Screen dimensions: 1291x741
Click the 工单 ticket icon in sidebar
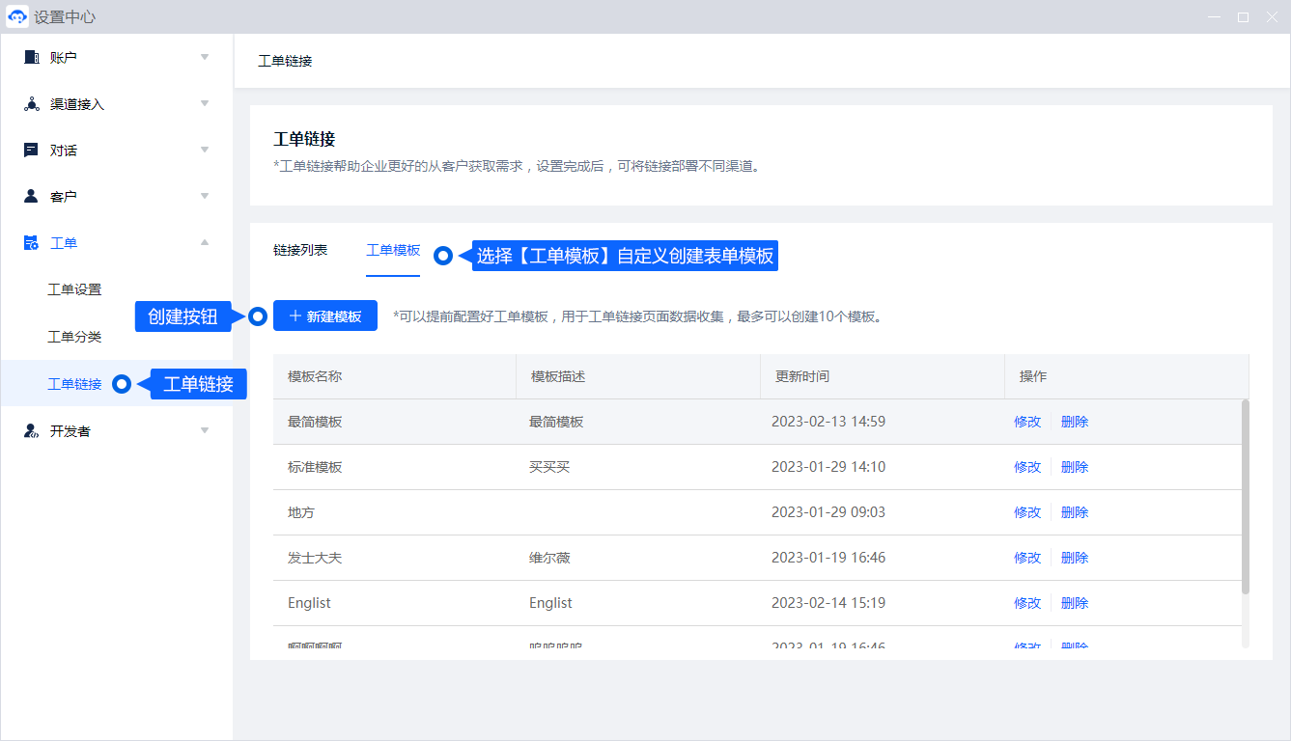(x=31, y=243)
